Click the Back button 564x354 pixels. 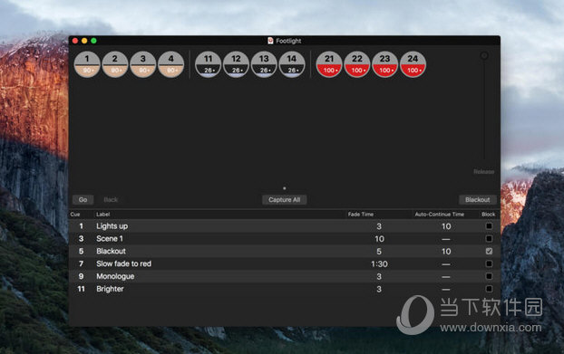pyautogui.click(x=111, y=199)
